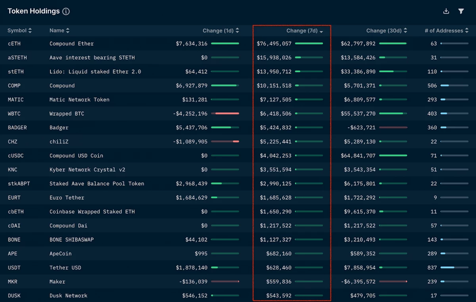Select the USDT symbol cell
Screen dimensions: 476x302
pos(14,268)
